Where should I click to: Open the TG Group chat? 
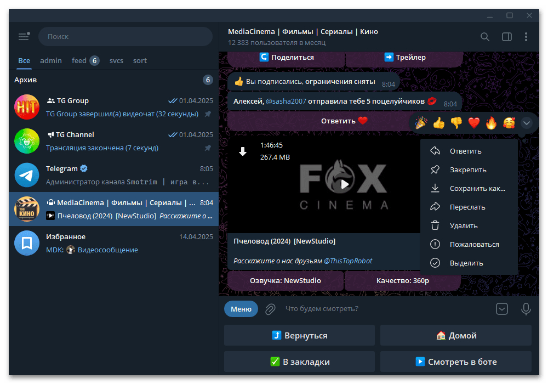[x=113, y=107]
